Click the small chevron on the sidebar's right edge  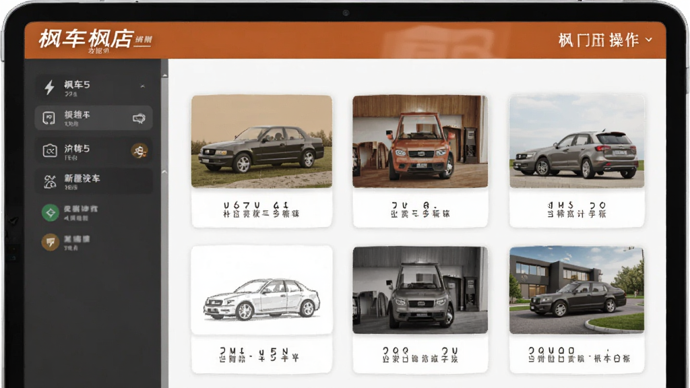click(x=164, y=172)
